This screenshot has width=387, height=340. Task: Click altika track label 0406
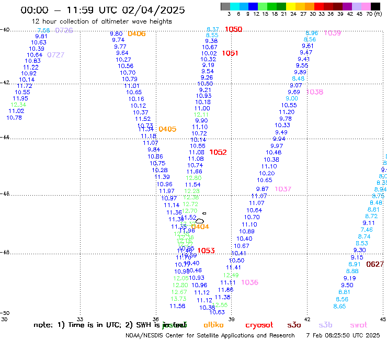136,33
